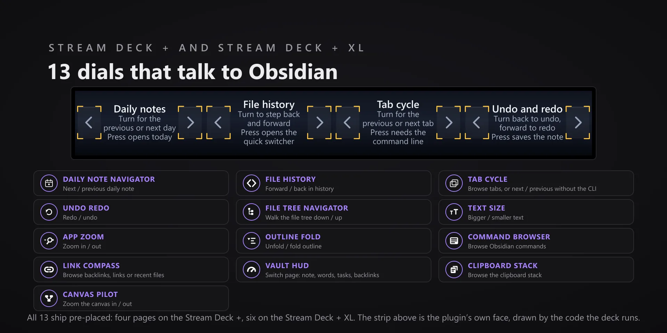Click 'Forward / back in history' description
The height and width of the screenshot is (333, 667).
[299, 189]
